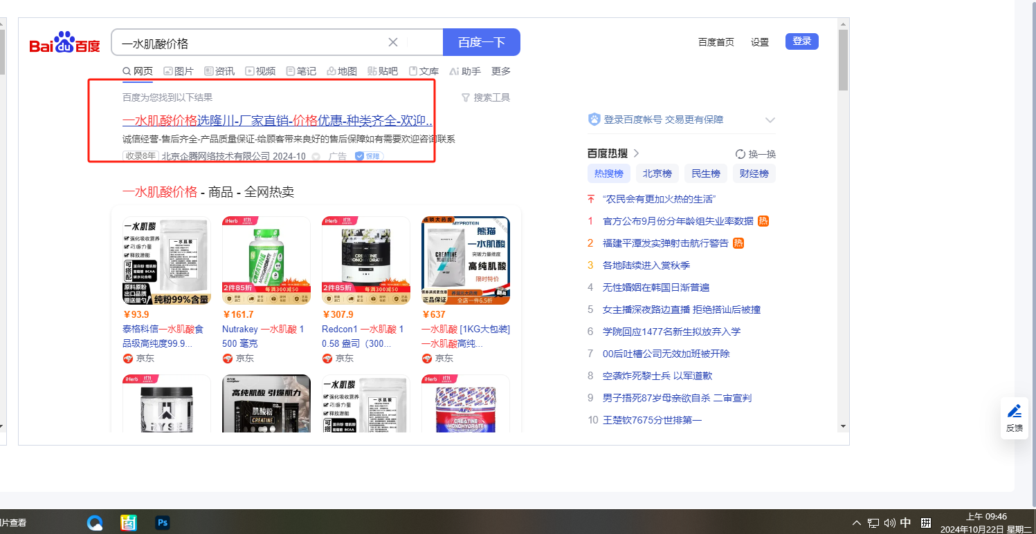This screenshot has width=1036, height=534.
Task: Open the 泰格科信一水肌酸食品级 product title
Action: pos(163,336)
